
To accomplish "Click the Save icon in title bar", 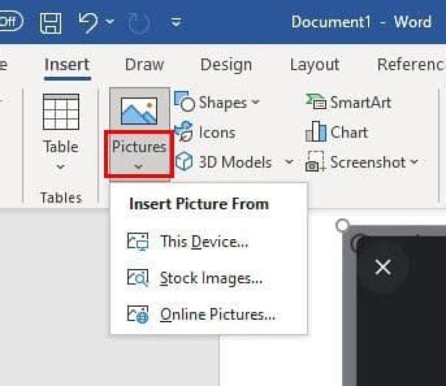I will (51, 23).
